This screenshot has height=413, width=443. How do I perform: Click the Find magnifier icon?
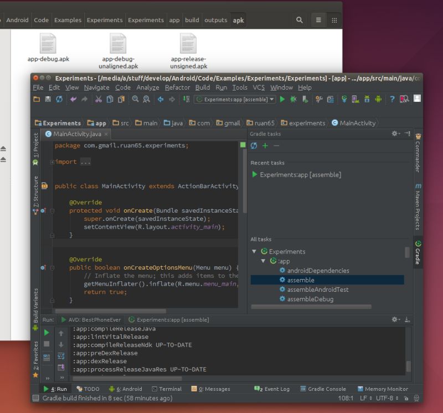pos(135,99)
